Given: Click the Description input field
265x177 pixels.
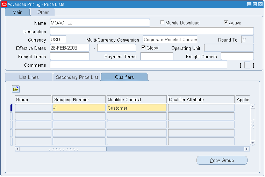Looking at the screenshot, I should point(152,31).
